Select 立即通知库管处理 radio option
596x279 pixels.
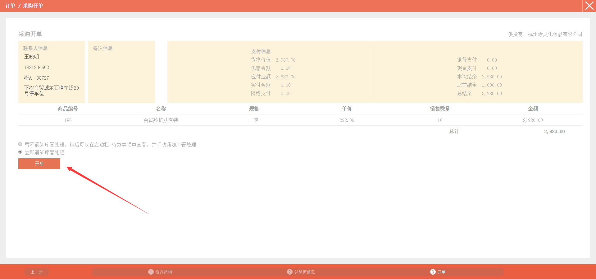[x=20, y=152]
